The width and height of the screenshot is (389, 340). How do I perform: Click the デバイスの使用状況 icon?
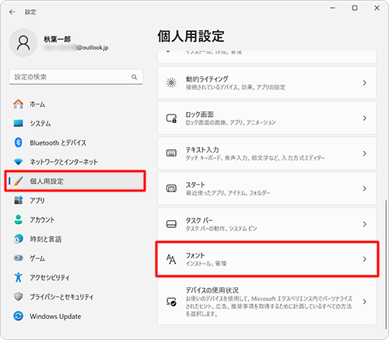point(171,302)
